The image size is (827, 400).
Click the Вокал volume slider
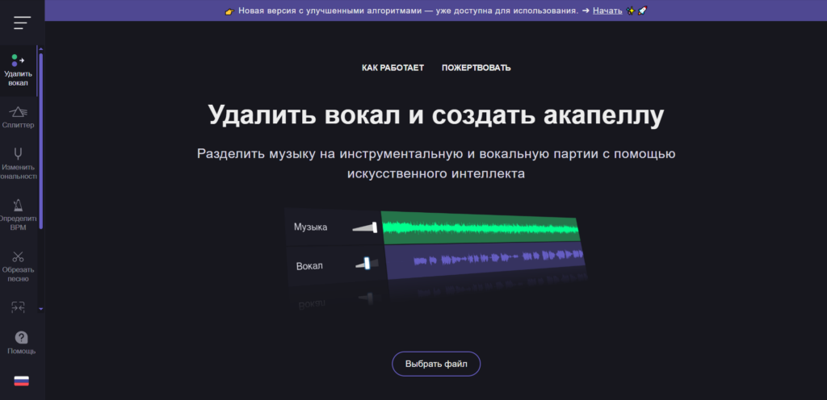367,263
